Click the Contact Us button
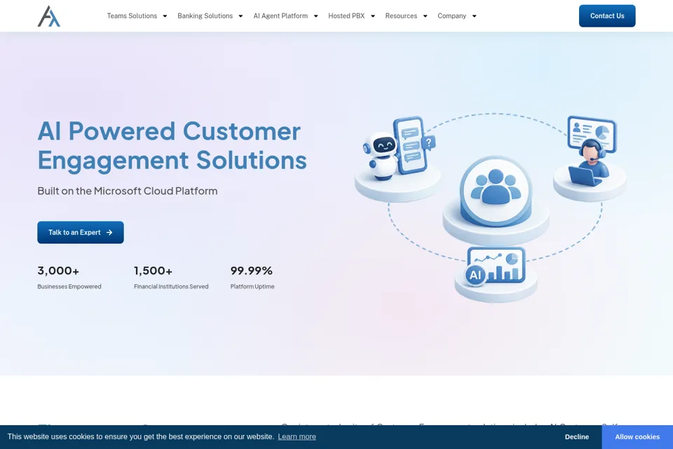 [607, 16]
